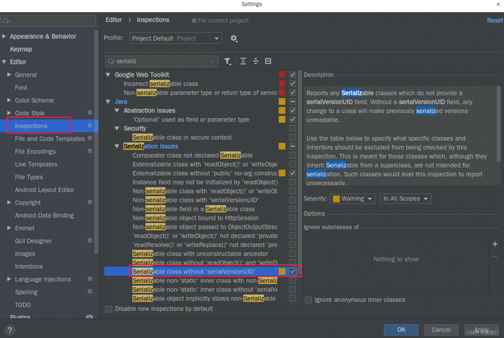This screenshot has width=504, height=338.
Task: Select Android Layout Editor settings
Action: [x=44, y=190]
